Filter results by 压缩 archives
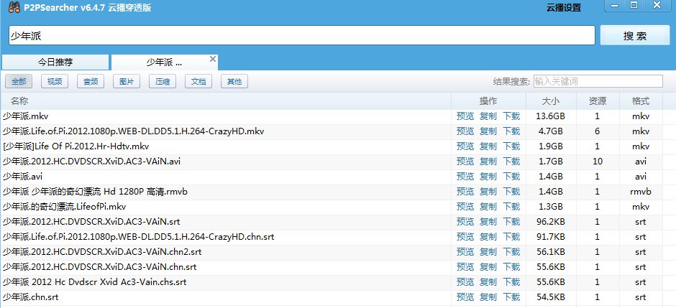Image resolution: width=676 pixels, height=308 pixels. pyautogui.click(x=162, y=82)
